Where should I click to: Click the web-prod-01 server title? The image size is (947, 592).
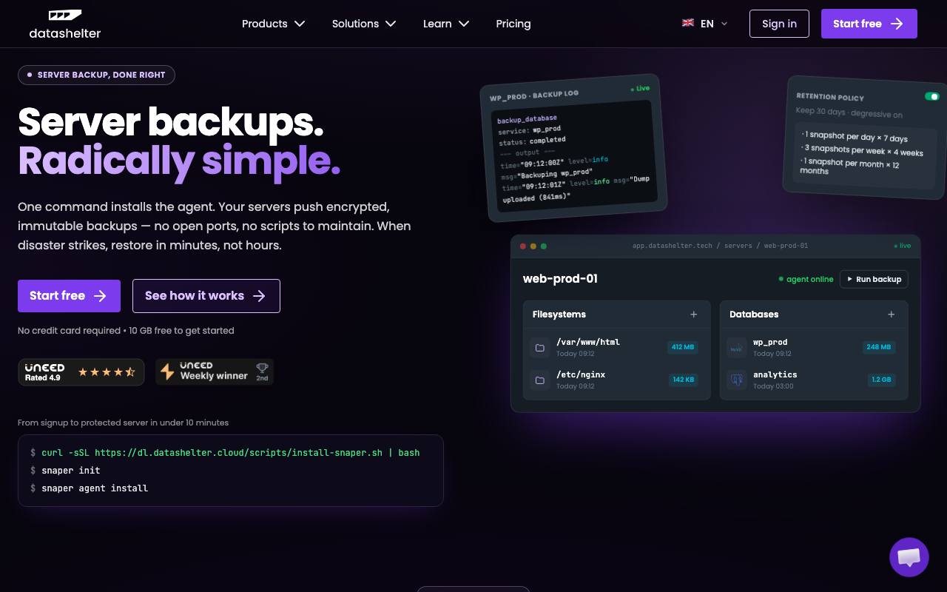point(560,279)
